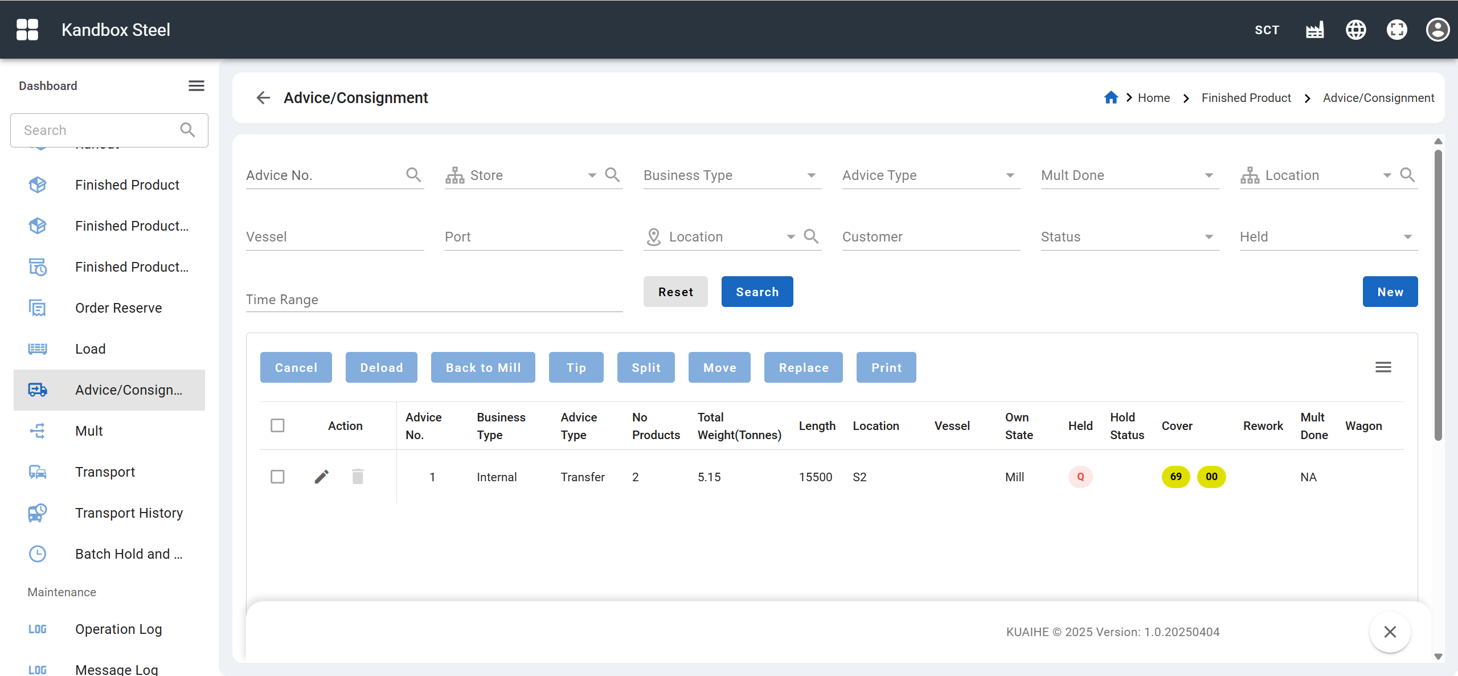This screenshot has height=676, width=1458.
Task: Open Transport History in the sidebar
Action: pos(129,513)
